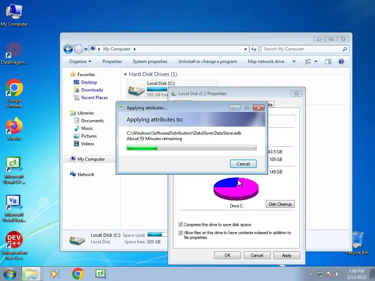The height and width of the screenshot is (281, 375).
Task: Click Libraries in navigation pane
Action: (86, 113)
